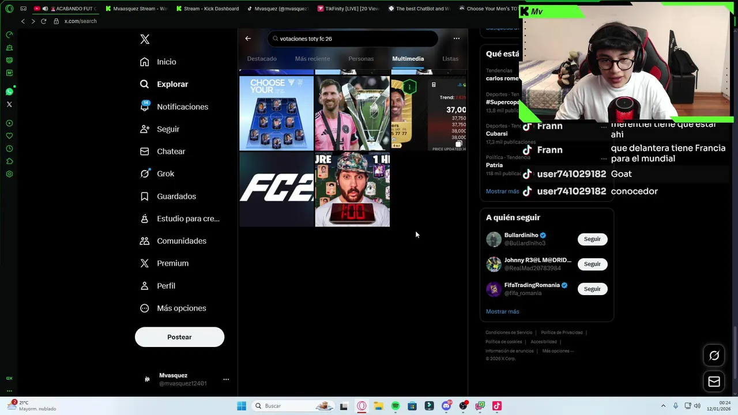Open Más opciones menu in sidebar
Screen dimensions: 738x415
(173, 308)
